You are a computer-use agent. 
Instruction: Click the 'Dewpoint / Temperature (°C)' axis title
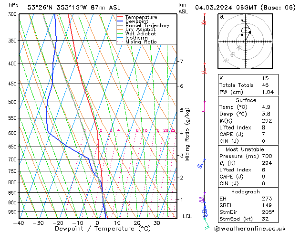tap(103, 229)
